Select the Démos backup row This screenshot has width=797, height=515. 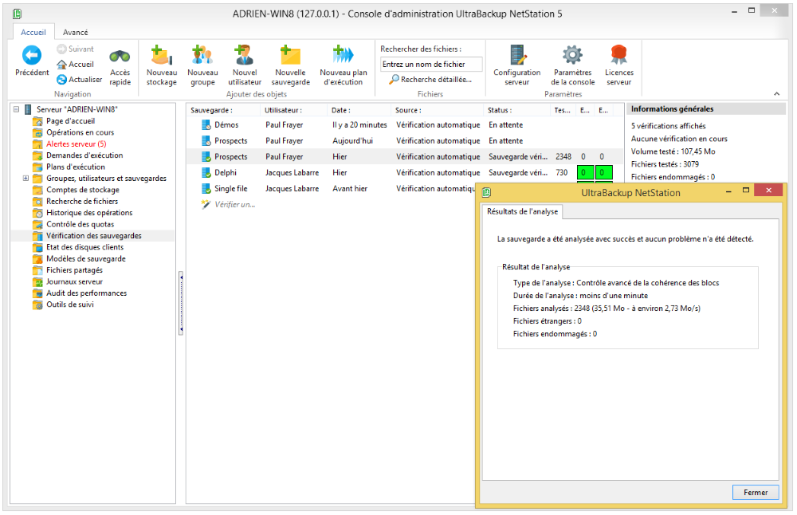tap(405, 125)
